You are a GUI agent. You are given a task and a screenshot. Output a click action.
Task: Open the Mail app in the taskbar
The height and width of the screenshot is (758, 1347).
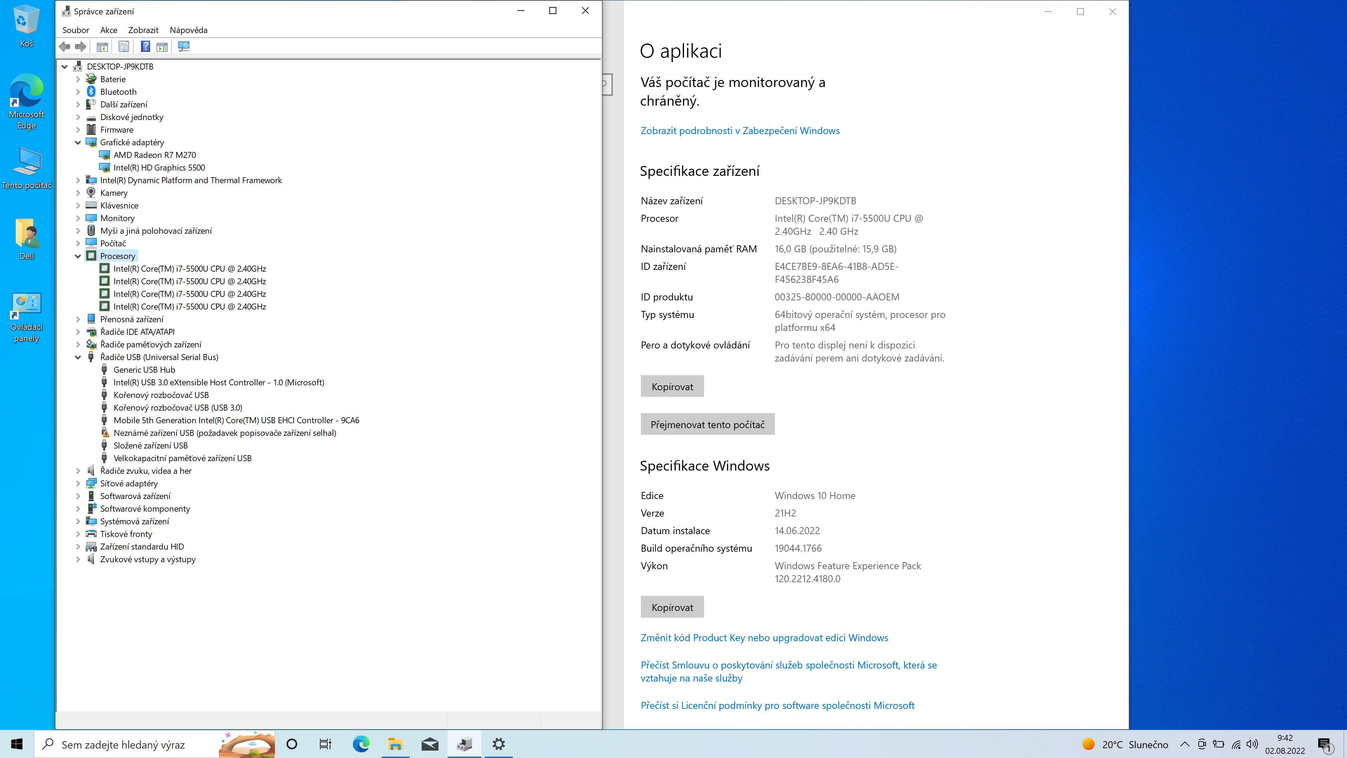tap(430, 744)
